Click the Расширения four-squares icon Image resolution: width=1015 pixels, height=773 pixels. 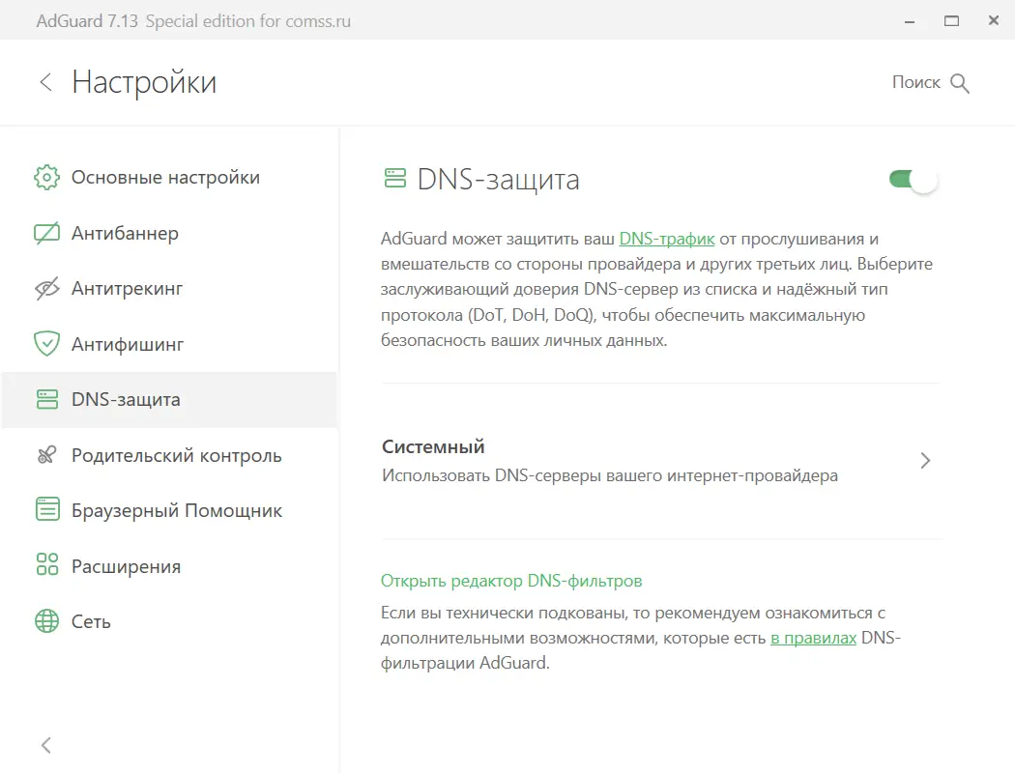click(46, 564)
